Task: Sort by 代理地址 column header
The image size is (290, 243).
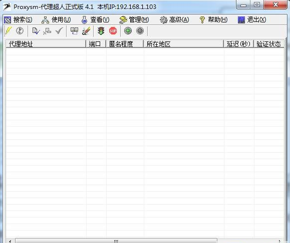Action: tap(46, 44)
